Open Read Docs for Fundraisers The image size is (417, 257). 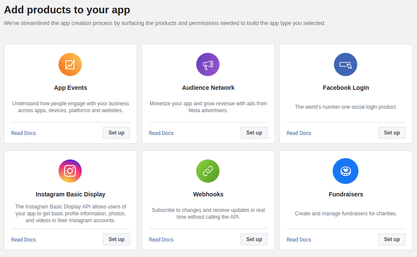click(x=299, y=239)
